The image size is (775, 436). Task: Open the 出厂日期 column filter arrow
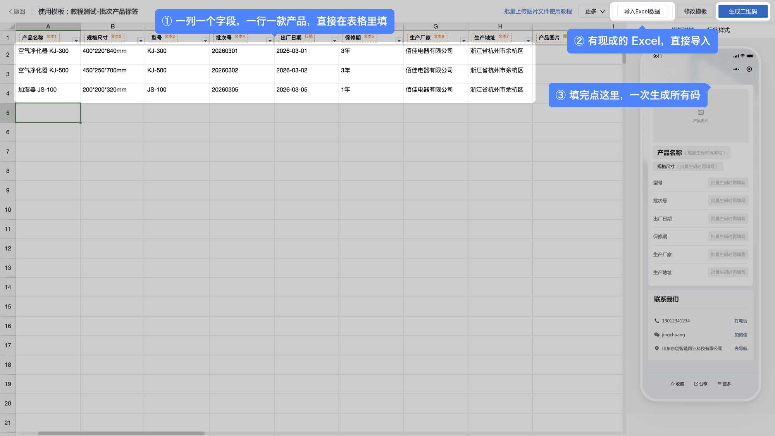click(334, 41)
